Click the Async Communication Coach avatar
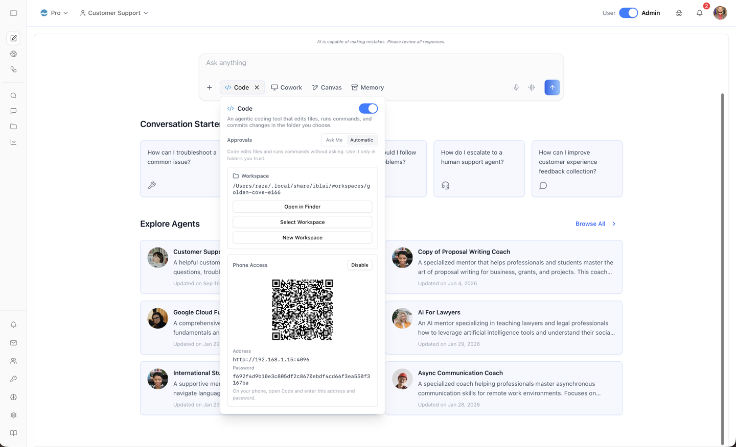This screenshot has height=447, width=736. 402,379
